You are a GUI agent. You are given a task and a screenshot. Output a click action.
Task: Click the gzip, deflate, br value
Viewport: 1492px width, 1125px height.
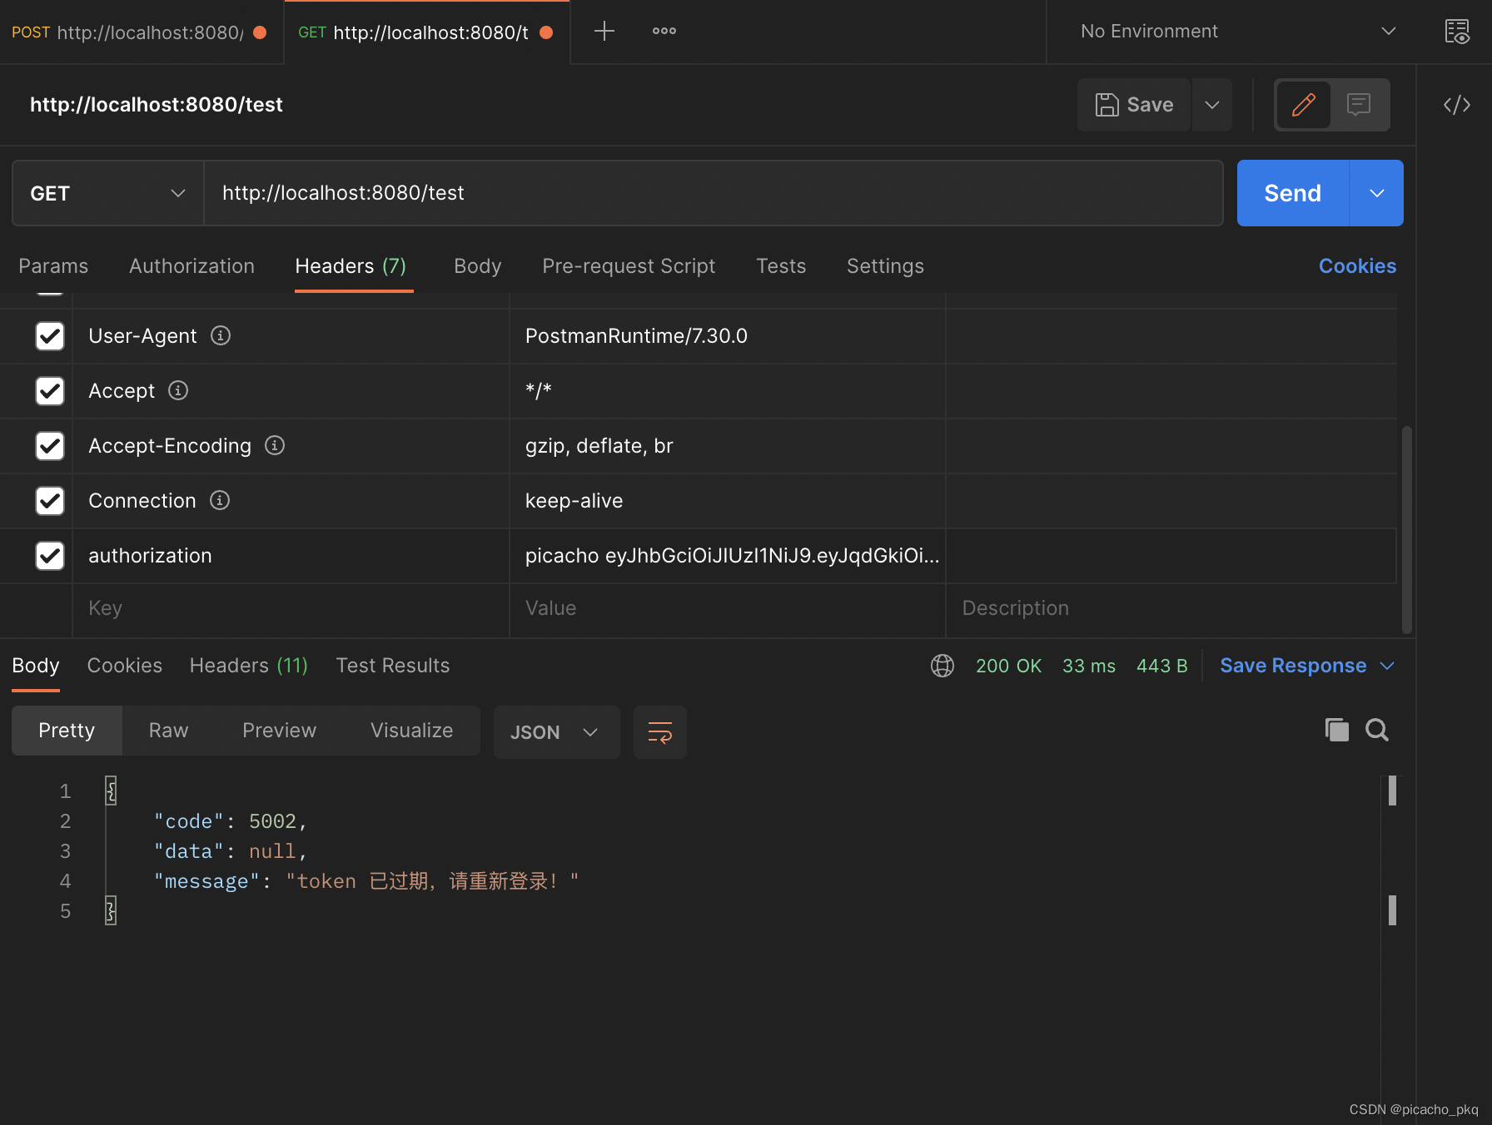(x=599, y=446)
